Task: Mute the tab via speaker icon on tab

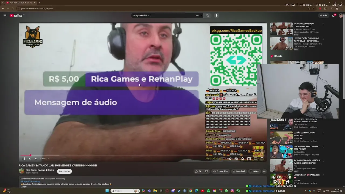Action: (31, 3)
